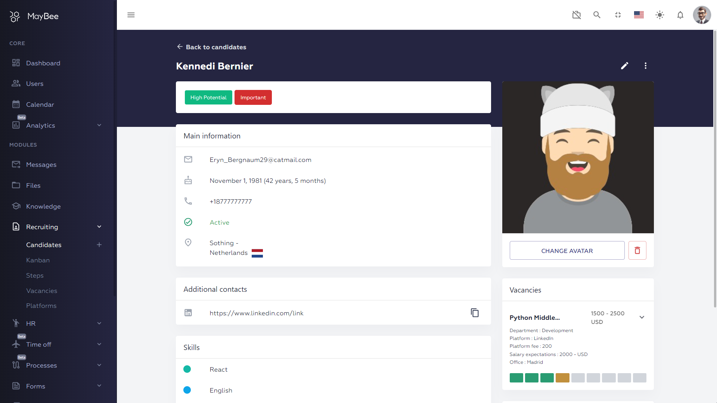Open the hamburger menu toggle
This screenshot has width=717, height=403.
pos(131,15)
